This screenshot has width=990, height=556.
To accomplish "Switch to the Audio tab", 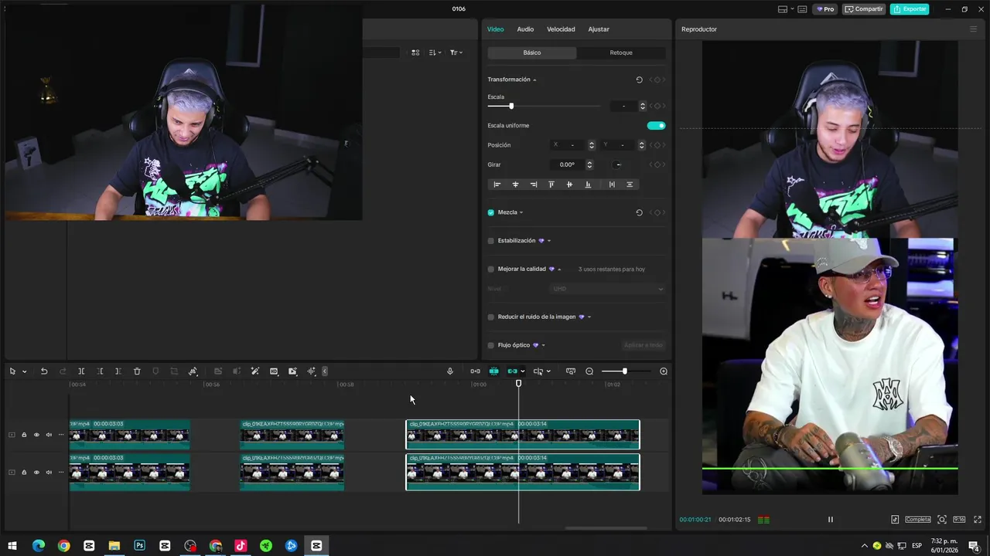I will (x=525, y=29).
